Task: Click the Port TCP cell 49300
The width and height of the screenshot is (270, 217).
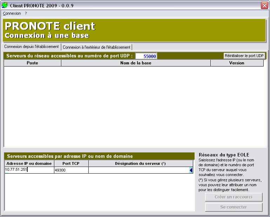Action: click(x=71, y=170)
